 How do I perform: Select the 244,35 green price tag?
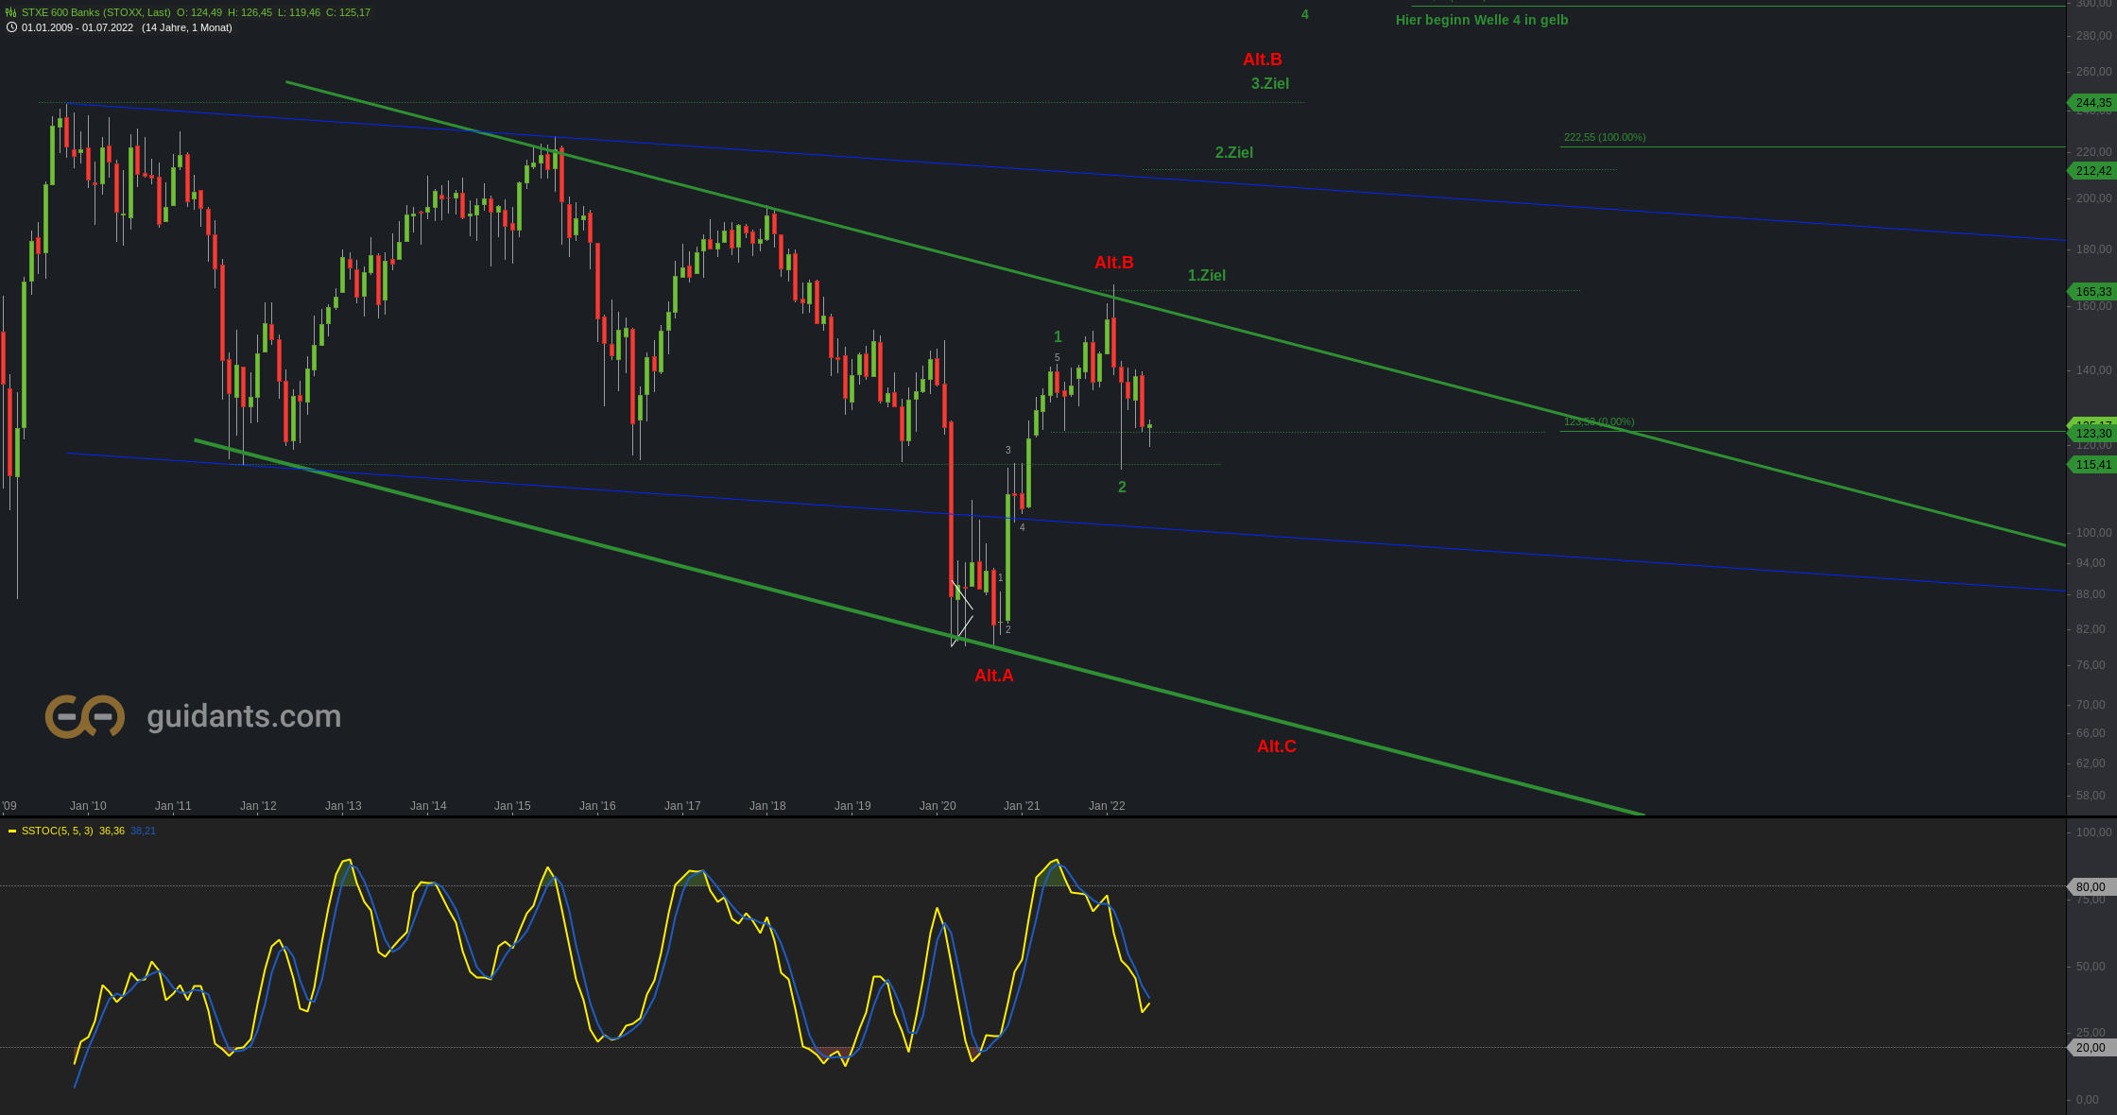click(2091, 102)
